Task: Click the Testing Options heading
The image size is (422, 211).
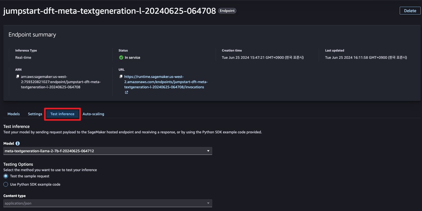Action: (x=18, y=164)
